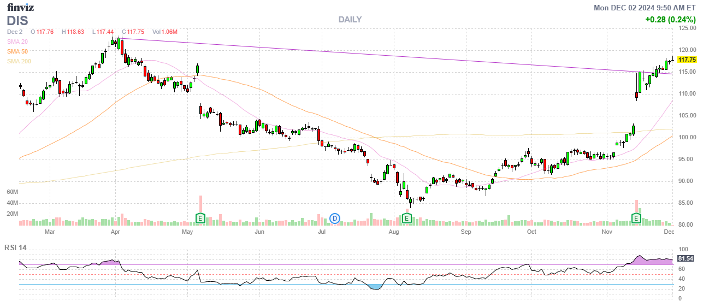Click the earnings E marker in November
Image resolution: width=703 pixels, height=307 pixels.
[636, 219]
